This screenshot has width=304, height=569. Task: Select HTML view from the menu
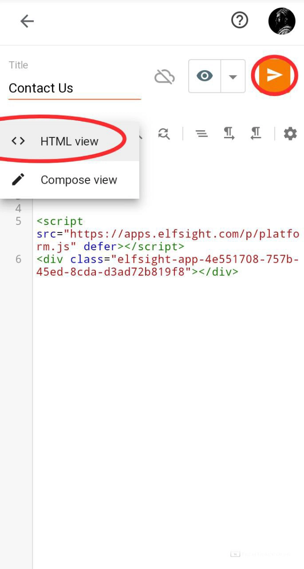pos(69,141)
